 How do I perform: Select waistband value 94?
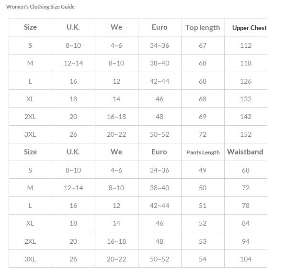(x=246, y=241)
